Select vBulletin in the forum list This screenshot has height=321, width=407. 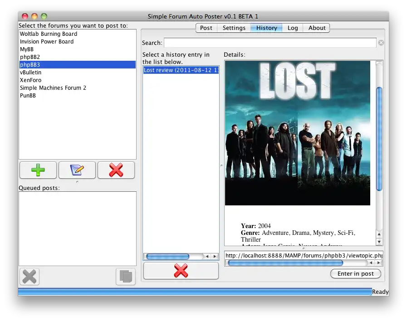click(77, 73)
